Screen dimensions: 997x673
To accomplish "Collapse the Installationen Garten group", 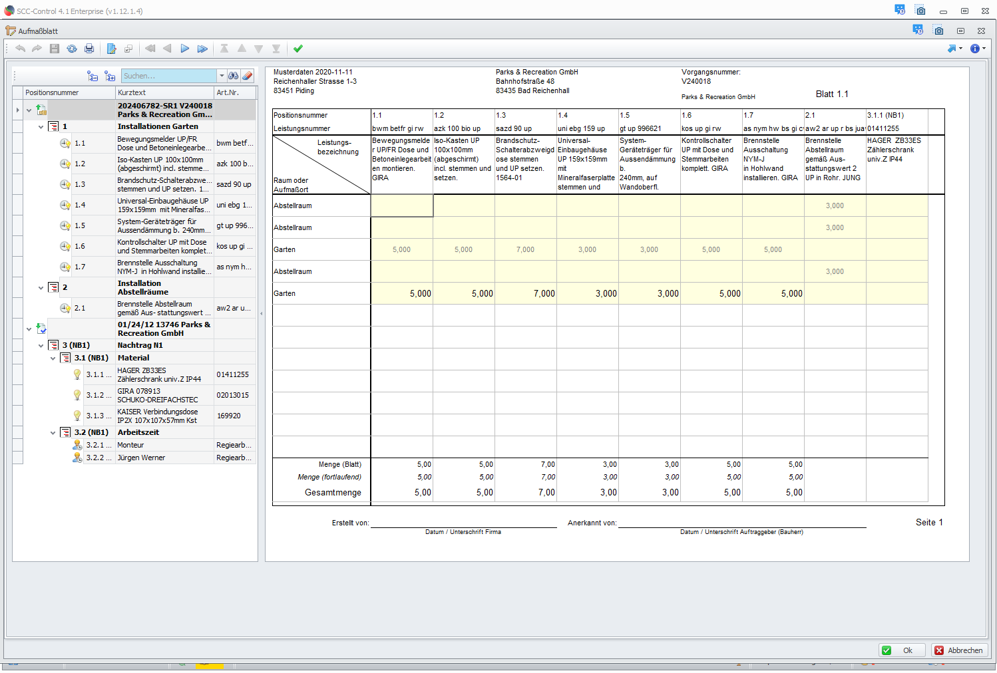I will (41, 126).
